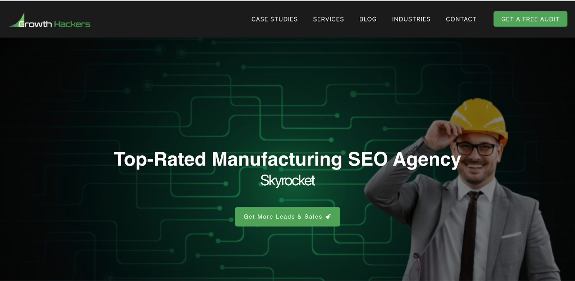575x281 pixels.
Task: Go to the Blog page
Action: pos(368,19)
